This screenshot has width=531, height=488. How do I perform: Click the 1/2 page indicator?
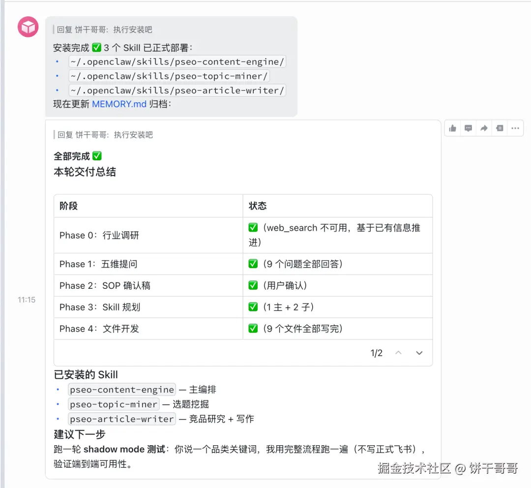(x=377, y=353)
